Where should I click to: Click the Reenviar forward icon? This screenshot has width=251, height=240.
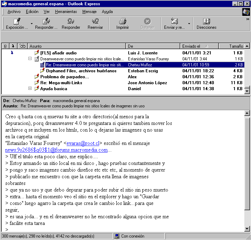click(x=95, y=21)
